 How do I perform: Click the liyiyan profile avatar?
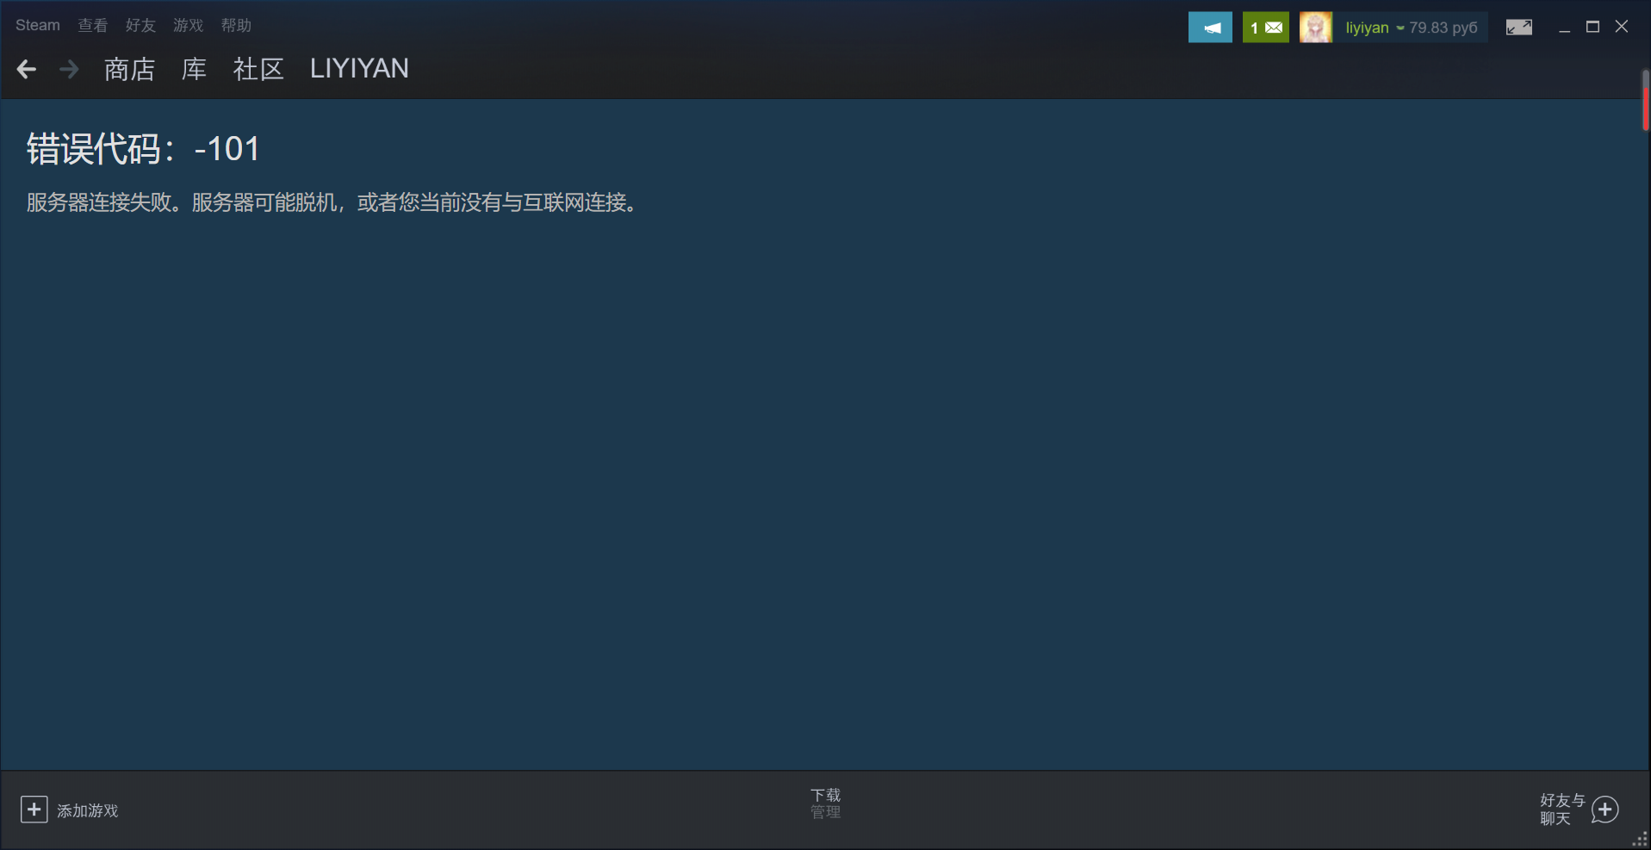[x=1315, y=28]
